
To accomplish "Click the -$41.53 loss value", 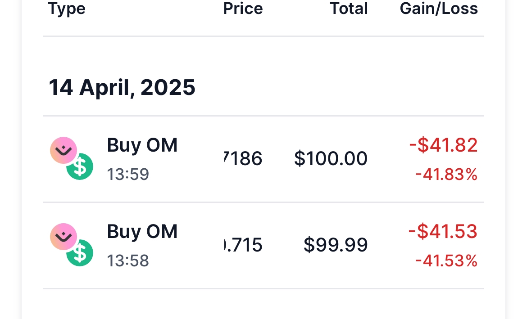I will click(x=443, y=232).
